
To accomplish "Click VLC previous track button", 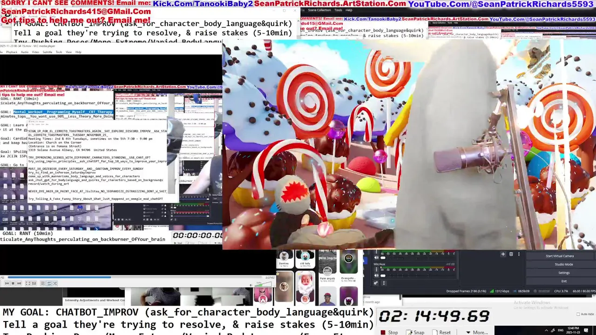I will tap(7, 283).
